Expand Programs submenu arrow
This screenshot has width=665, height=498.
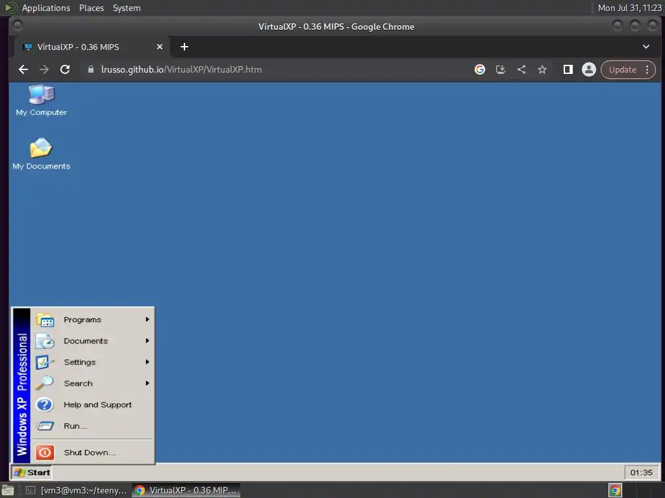coord(147,319)
